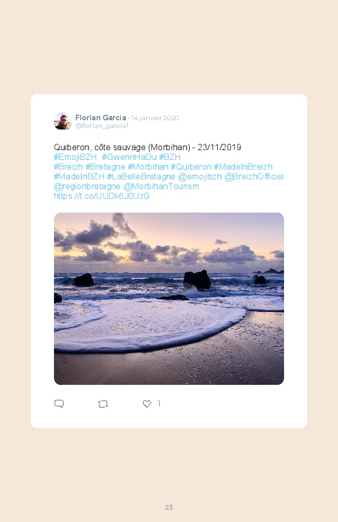338x522 pixels.
Task: Open the t.co/UUDk6J0UzG link
Action: coord(101,196)
